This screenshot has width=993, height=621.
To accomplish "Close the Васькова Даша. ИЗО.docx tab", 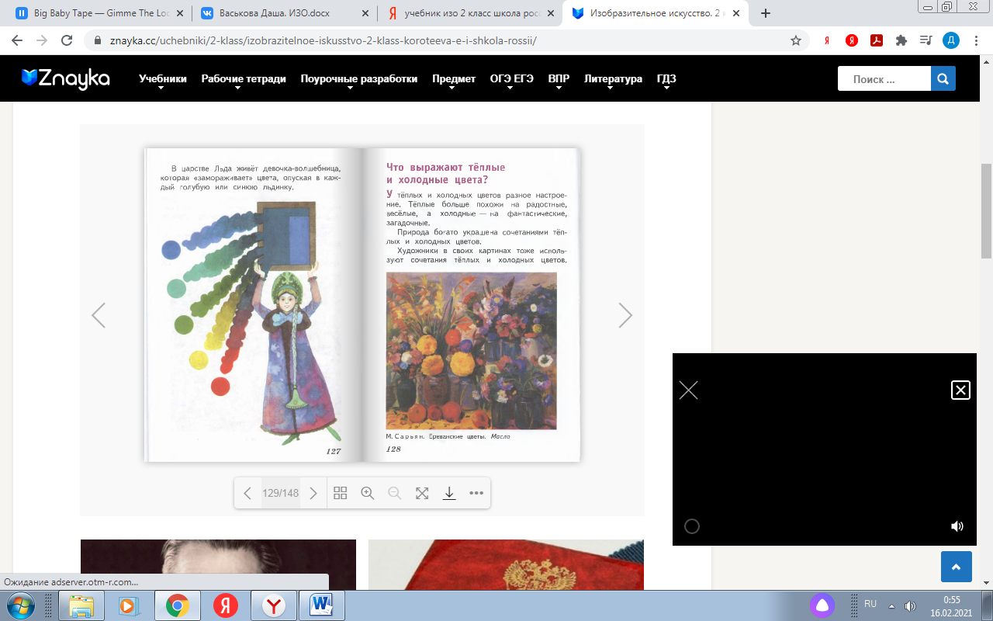I will click(x=365, y=13).
